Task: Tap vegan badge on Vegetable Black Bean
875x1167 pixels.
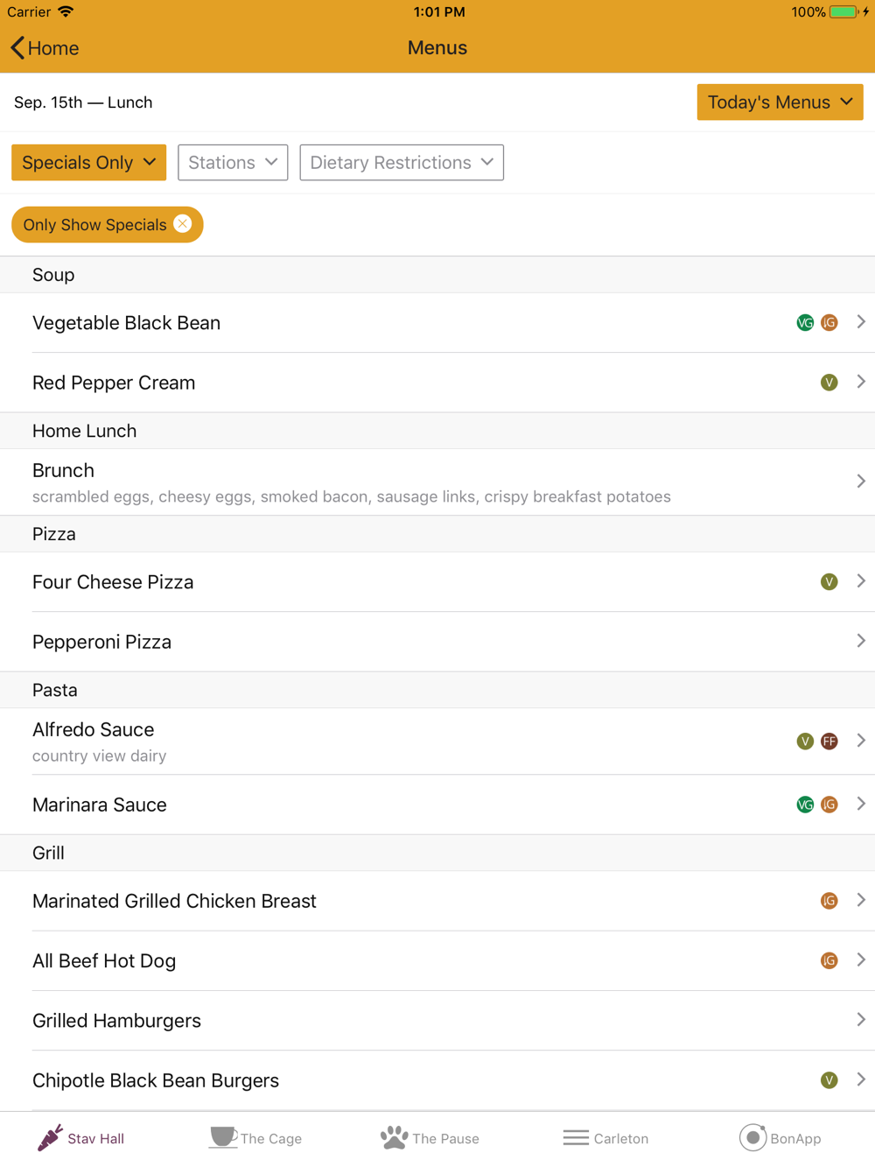Action: (x=805, y=323)
